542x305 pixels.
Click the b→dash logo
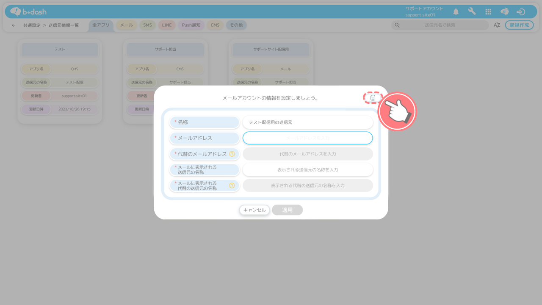tap(28, 11)
